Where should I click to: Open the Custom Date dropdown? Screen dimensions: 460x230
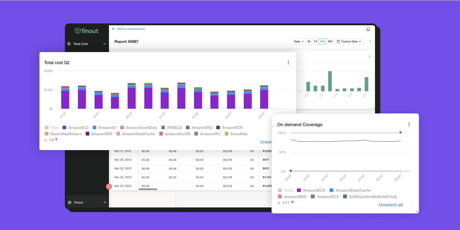click(x=349, y=42)
